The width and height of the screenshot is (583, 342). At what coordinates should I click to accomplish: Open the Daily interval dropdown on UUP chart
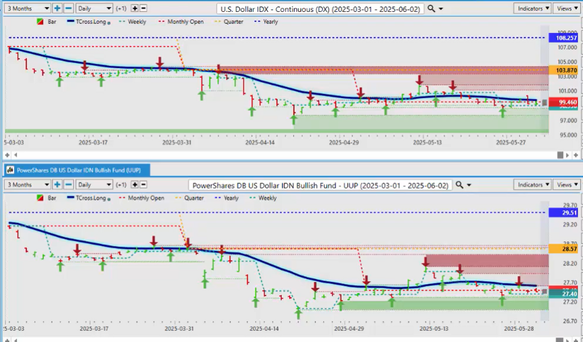(x=94, y=185)
